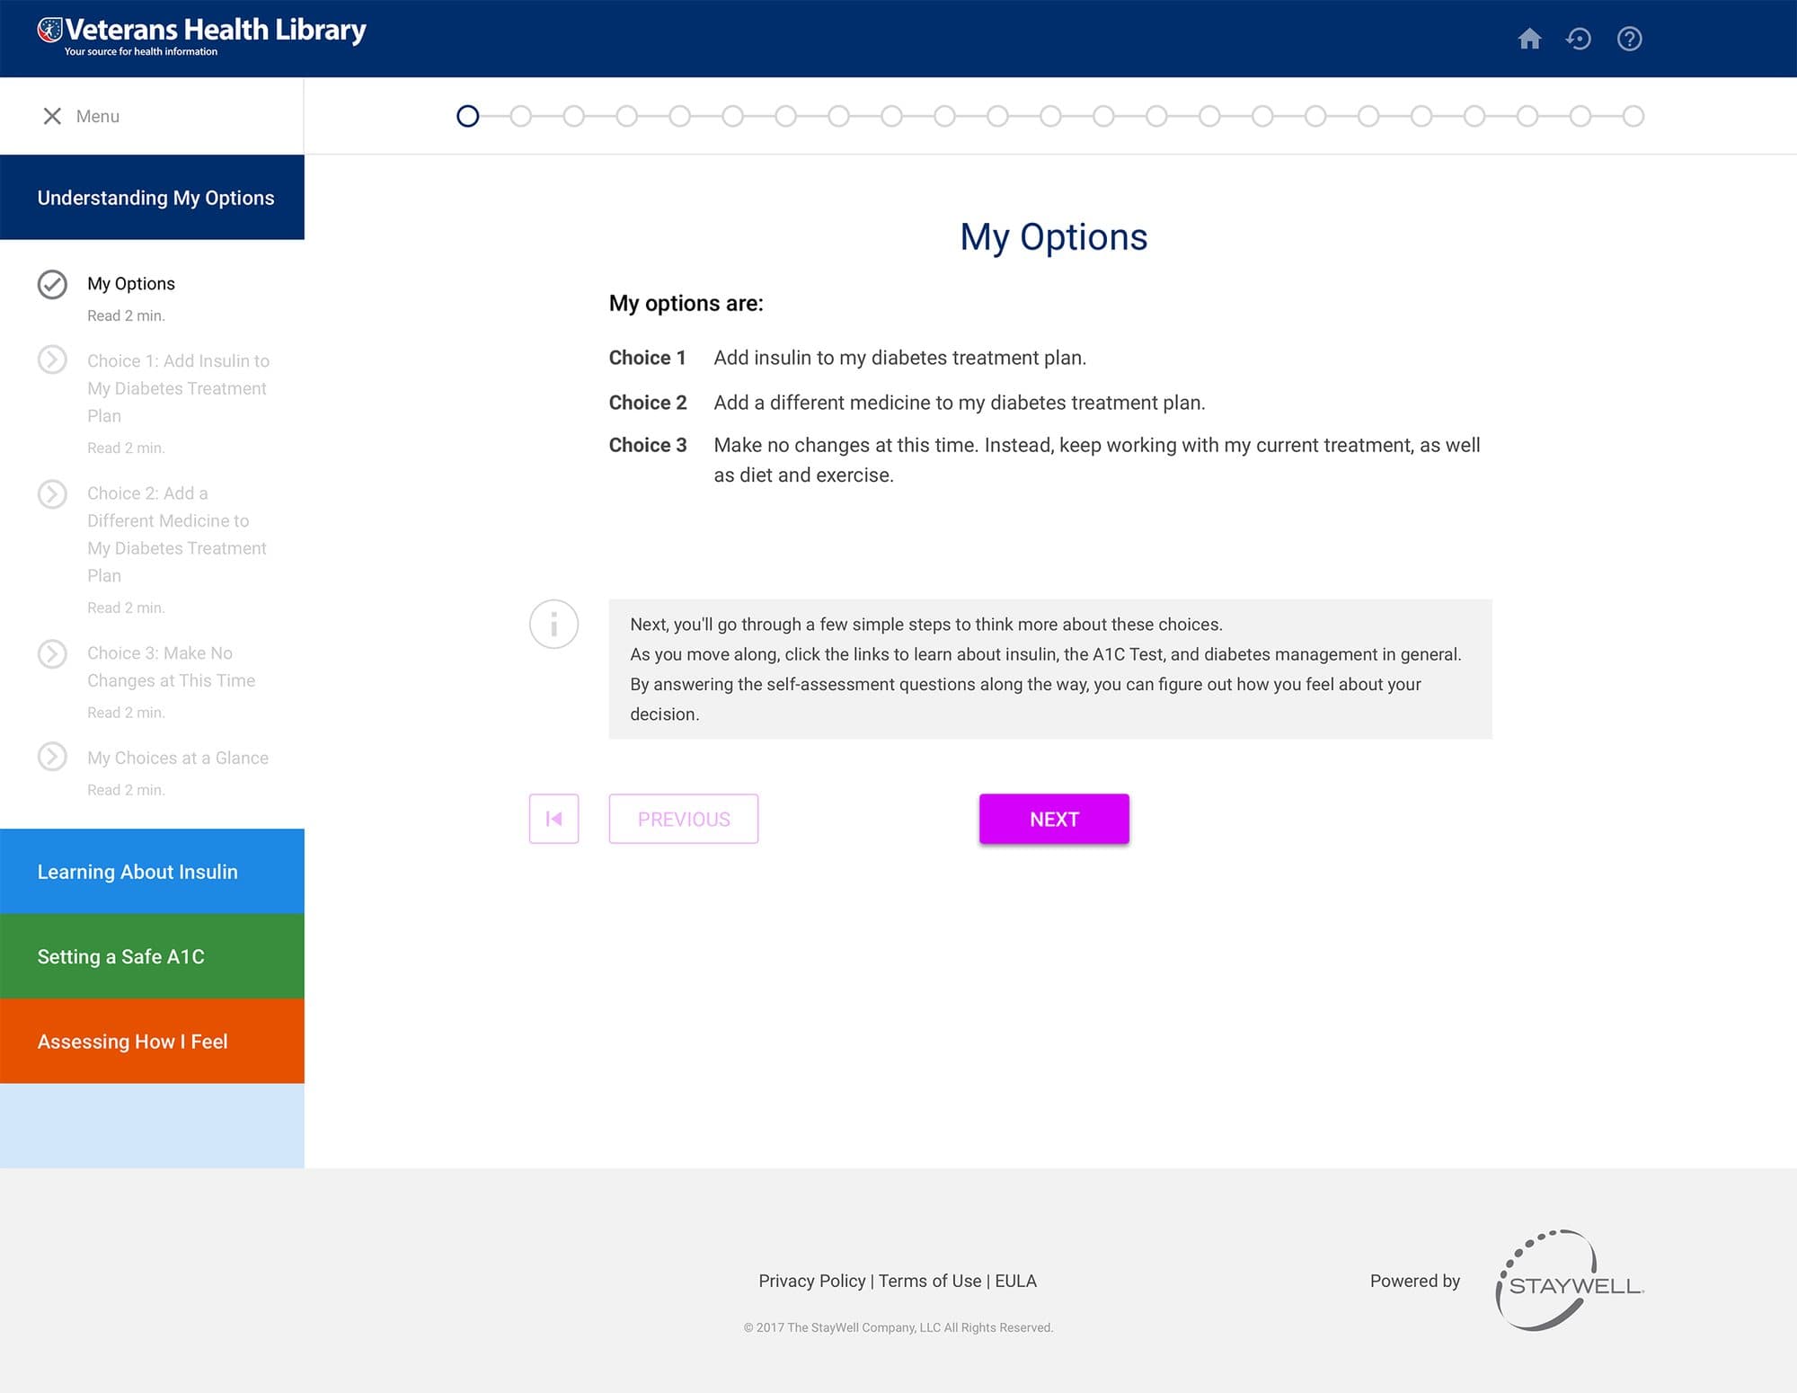Click arrow icon beside Choice 1: Add Insulin
1797x1393 pixels.
tap(52, 359)
